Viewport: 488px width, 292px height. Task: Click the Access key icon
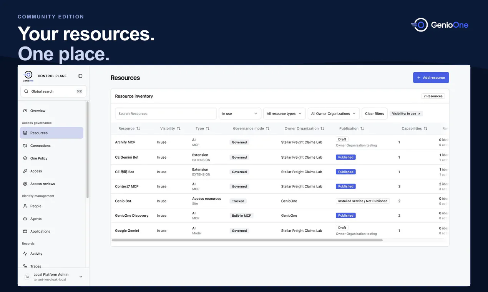point(25,171)
